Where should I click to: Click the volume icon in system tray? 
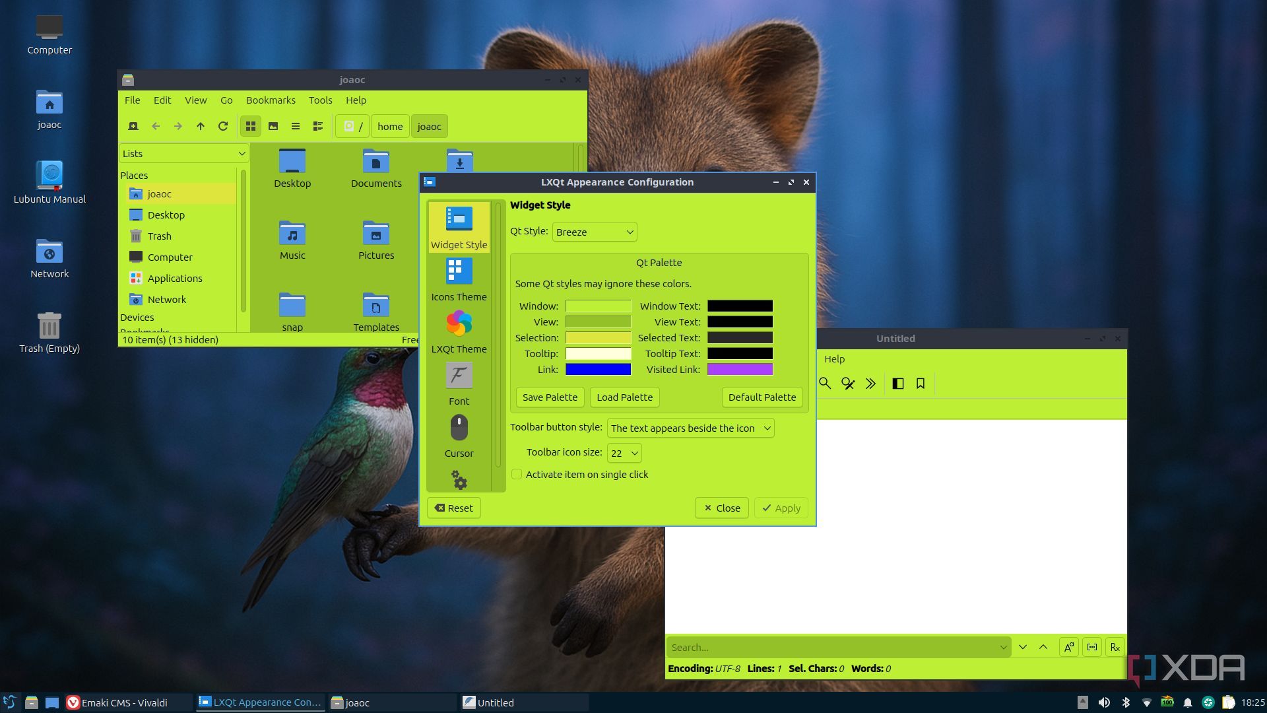1103,702
